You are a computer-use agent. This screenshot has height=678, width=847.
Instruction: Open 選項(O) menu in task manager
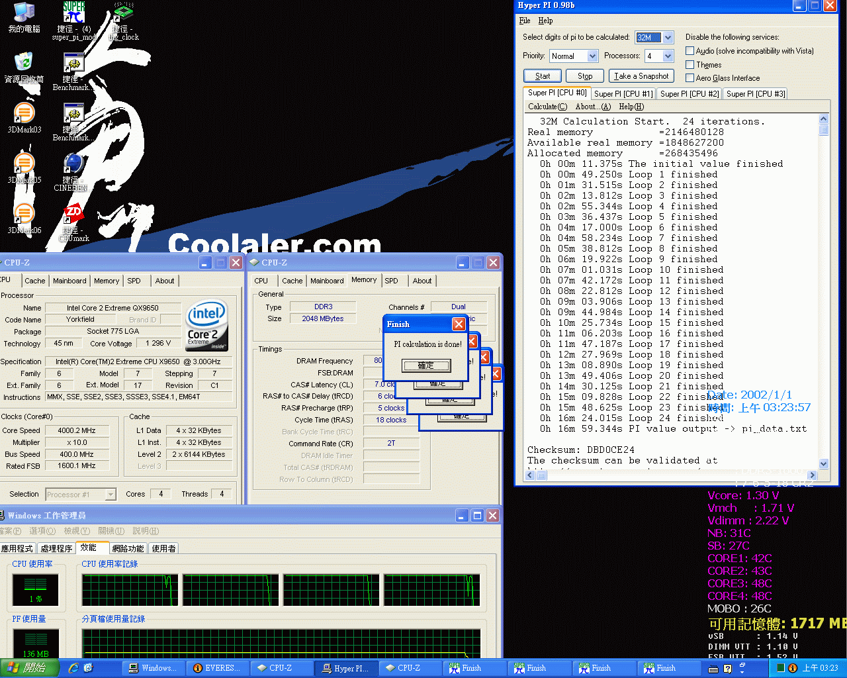(42, 531)
